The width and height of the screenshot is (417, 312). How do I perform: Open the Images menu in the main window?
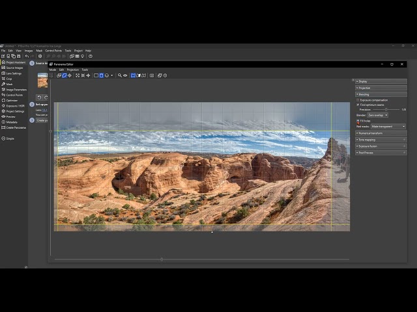click(x=29, y=51)
